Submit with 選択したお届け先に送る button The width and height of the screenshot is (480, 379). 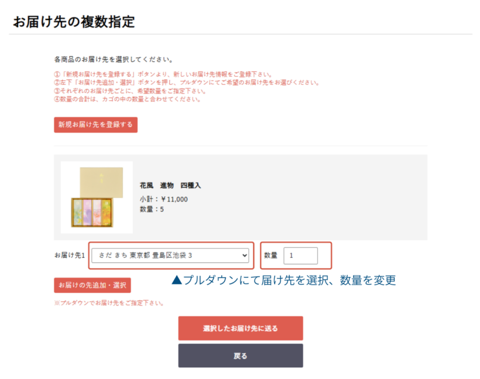[241, 328]
